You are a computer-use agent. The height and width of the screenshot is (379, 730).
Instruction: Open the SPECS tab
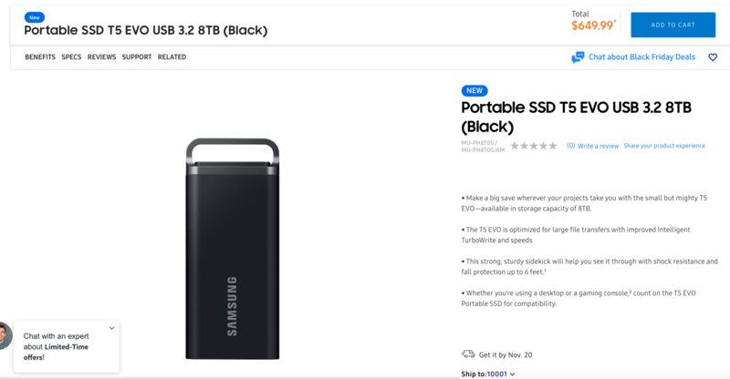coord(71,56)
